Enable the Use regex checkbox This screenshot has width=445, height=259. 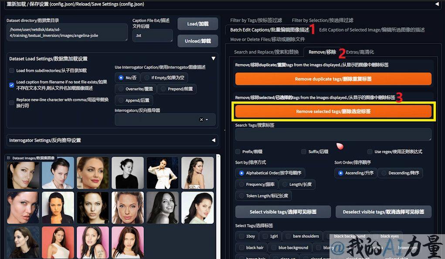pyautogui.click(x=370, y=151)
